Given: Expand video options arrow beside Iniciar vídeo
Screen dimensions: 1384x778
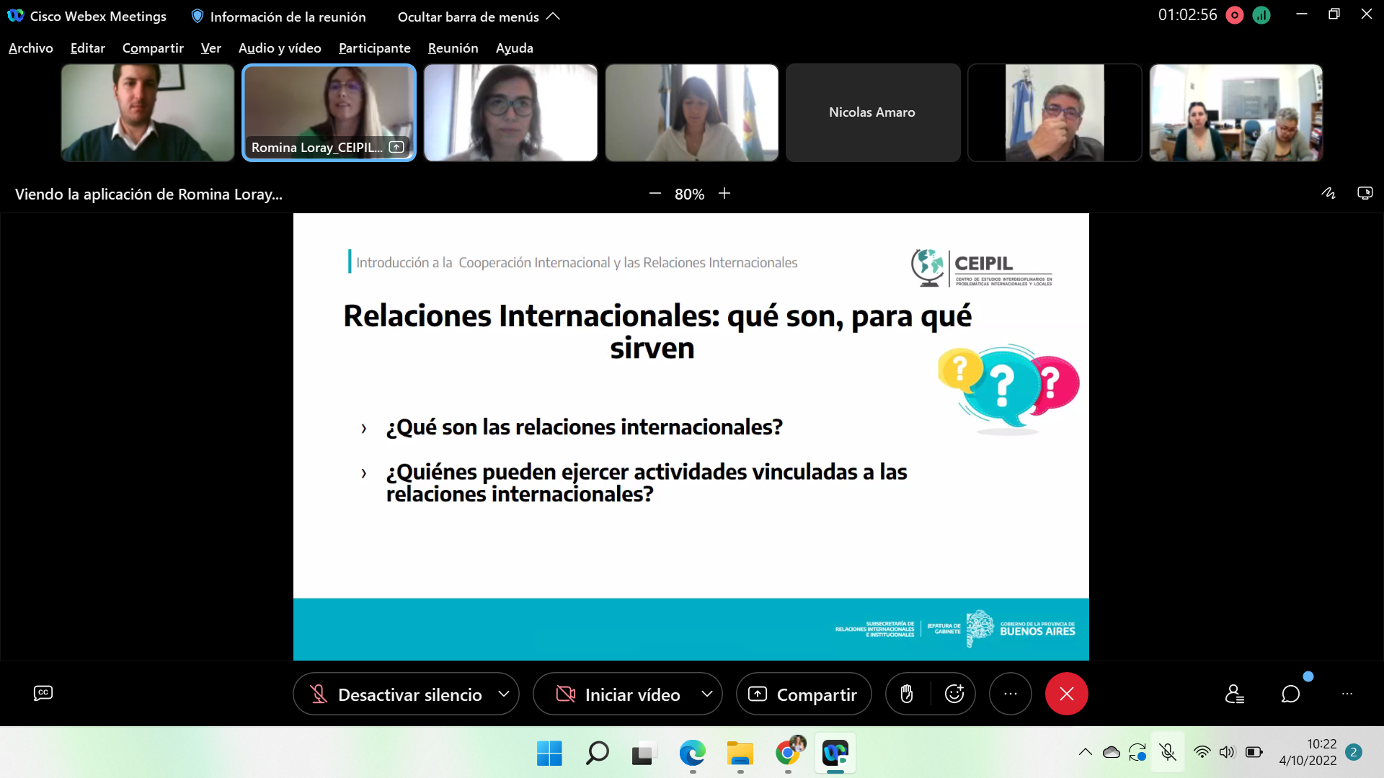Looking at the screenshot, I should pos(707,694).
